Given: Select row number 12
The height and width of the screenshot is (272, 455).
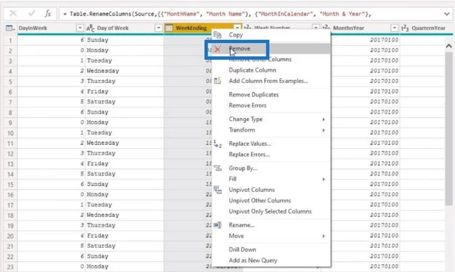Looking at the screenshot, I should pos(10,153).
